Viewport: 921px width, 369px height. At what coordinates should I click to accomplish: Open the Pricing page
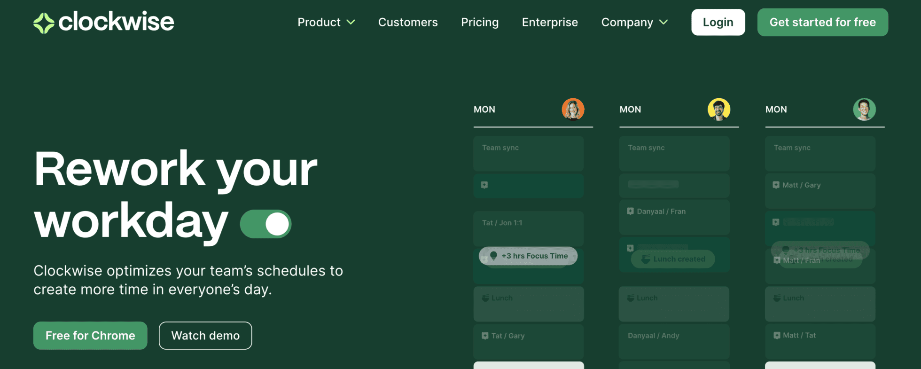(480, 22)
